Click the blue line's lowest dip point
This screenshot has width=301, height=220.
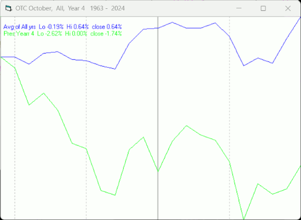pyautogui.click(x=115, y=69)
